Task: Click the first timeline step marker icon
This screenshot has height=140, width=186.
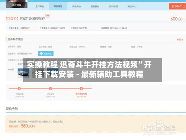Action: [x=19, y=89]
